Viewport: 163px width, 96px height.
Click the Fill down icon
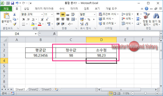tap(138, 19)
